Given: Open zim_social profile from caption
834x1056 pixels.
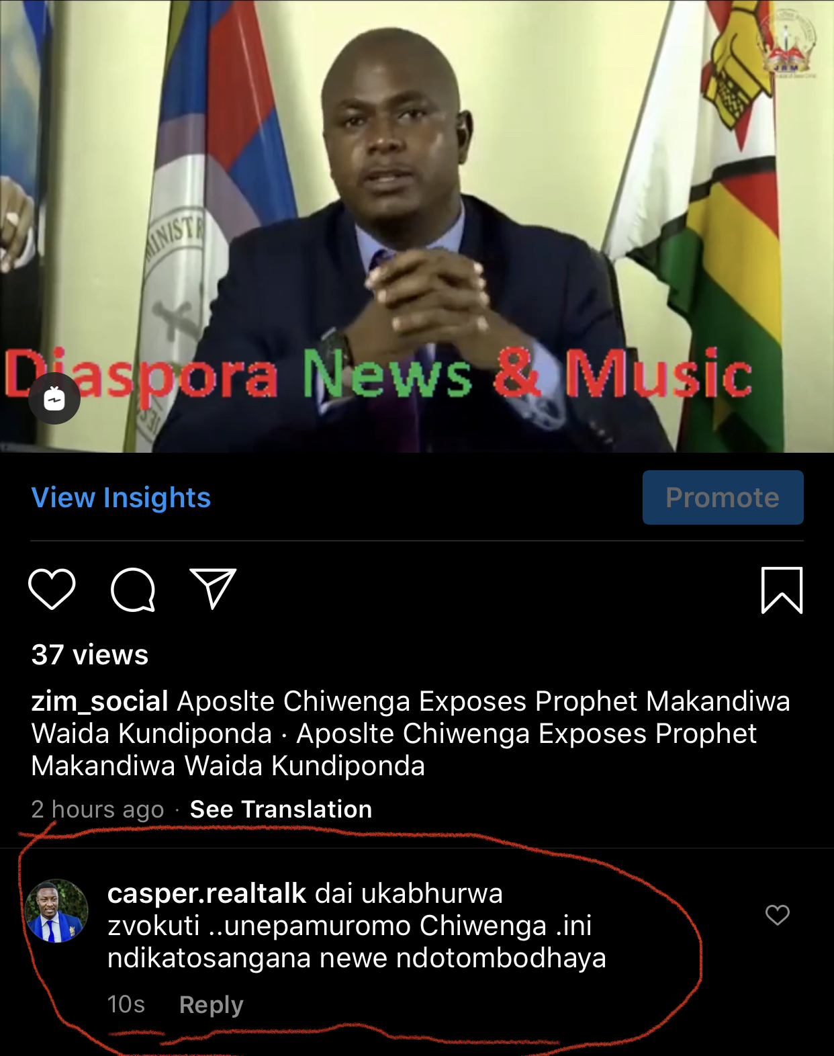Looking at the screenshot, I should tap(99, 701).
